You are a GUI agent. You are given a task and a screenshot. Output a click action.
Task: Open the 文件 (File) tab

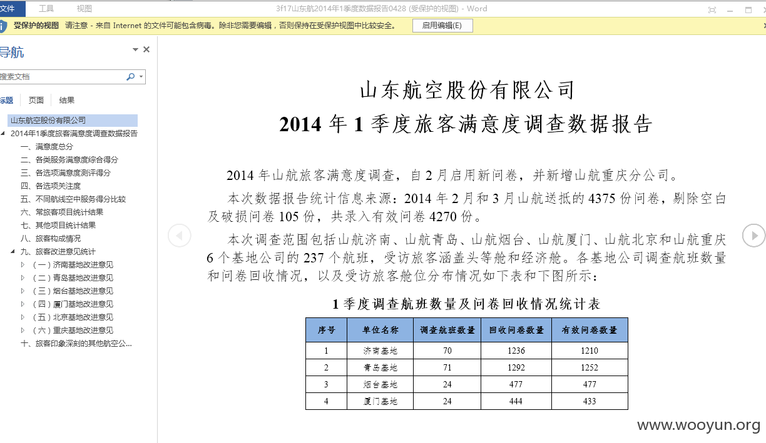click(9, 9)
